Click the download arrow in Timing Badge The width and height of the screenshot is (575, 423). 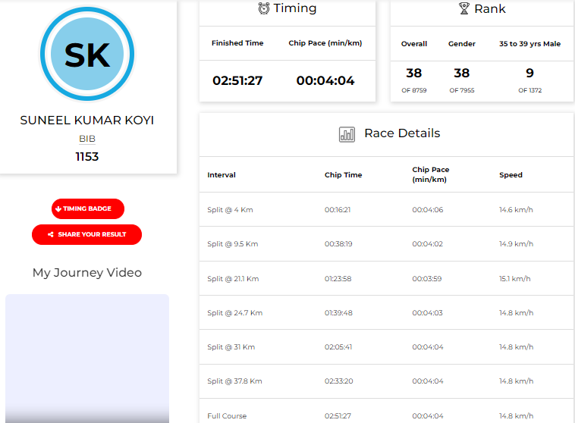tap(58, 209)
